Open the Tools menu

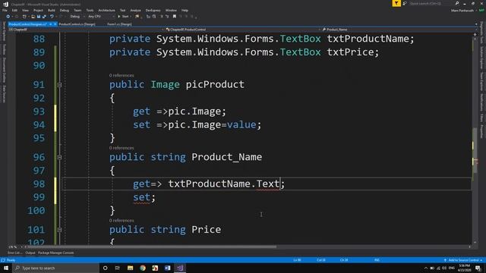(x=90, y=10)
